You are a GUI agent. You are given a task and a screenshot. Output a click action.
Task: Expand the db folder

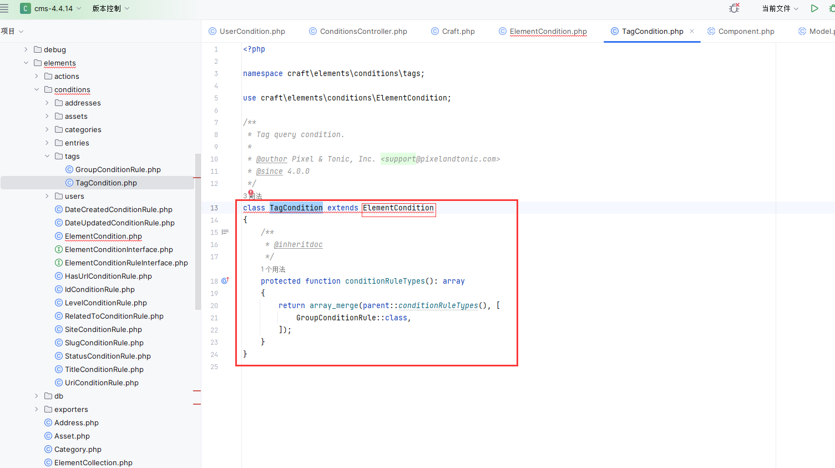[x=36, y=396]
